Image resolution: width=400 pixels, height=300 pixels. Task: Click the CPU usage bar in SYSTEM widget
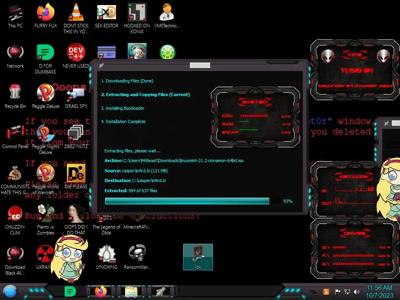coord(254,116)
